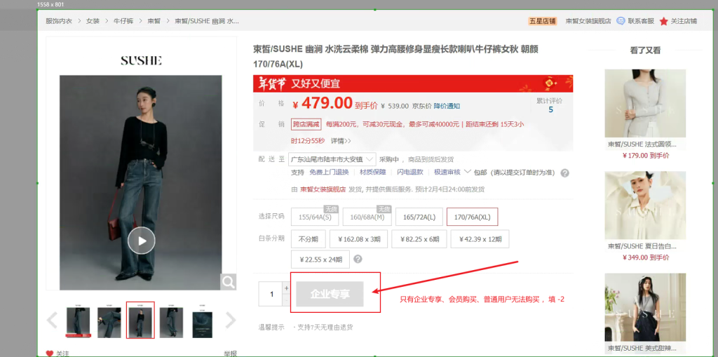This screenshot has width=718, height=357.
Task: Click into the quantity input field
Action: point(271,294)
